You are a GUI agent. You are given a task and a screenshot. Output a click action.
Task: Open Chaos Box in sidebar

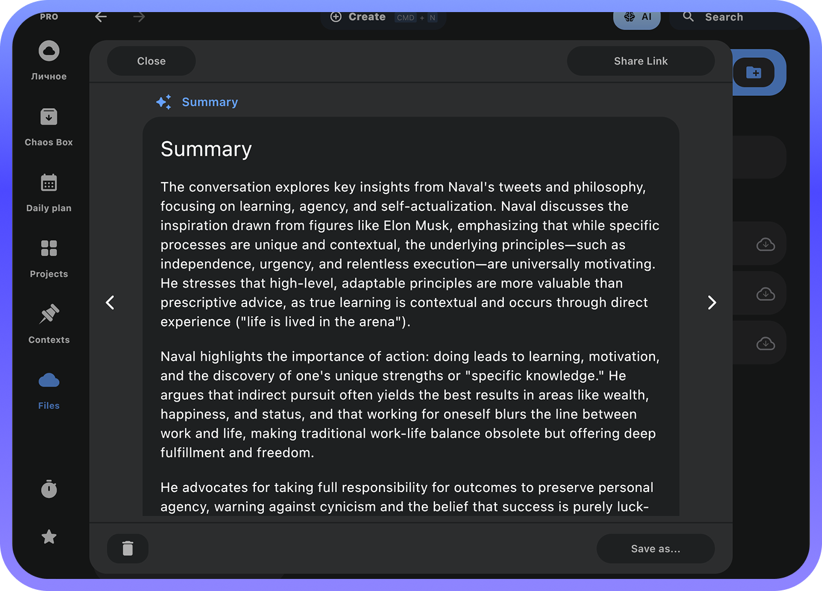click(49, 125)
